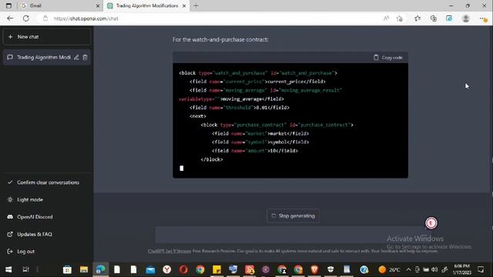This screenshot has width=493, height=277.
Task: Open the blue extension icon
Action: coord(449,18)
